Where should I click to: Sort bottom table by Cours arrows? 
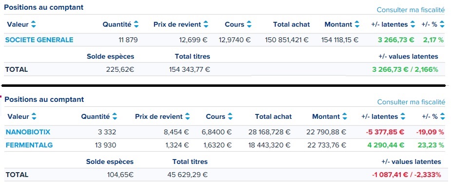tap(230, 116)
